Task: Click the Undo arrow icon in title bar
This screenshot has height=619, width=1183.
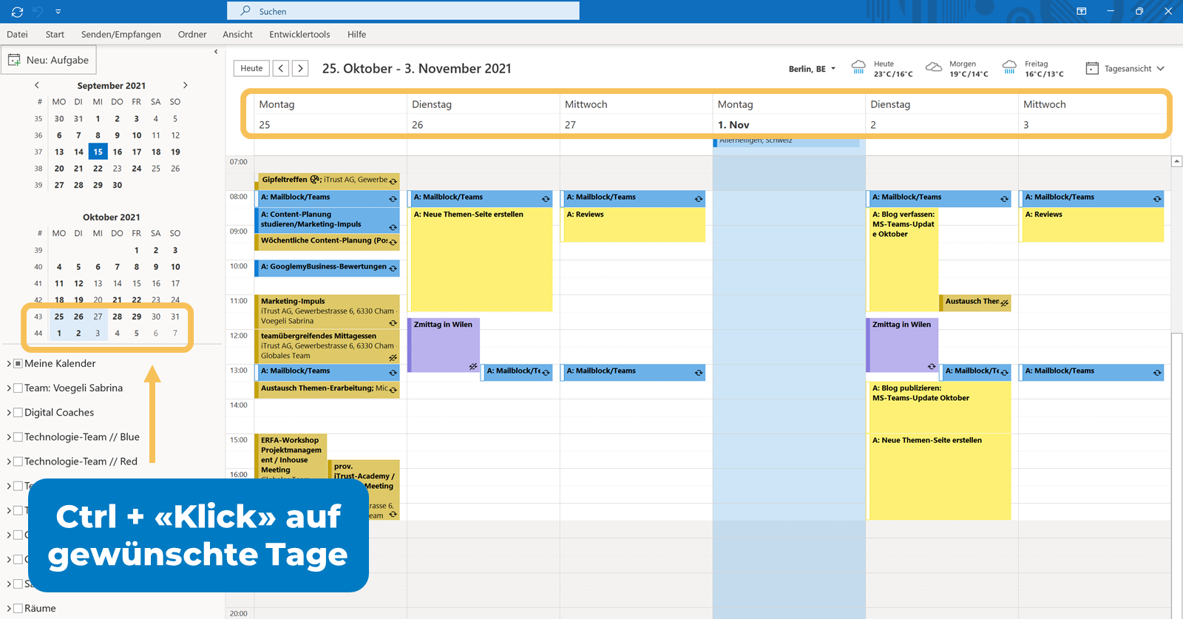Action: point(38,11)
